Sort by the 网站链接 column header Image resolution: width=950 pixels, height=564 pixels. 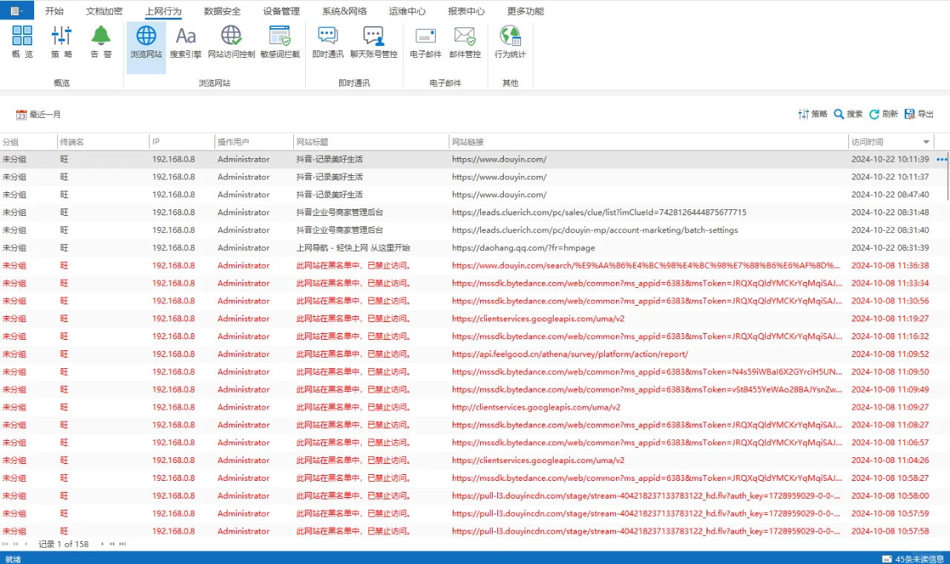(649, 142)
